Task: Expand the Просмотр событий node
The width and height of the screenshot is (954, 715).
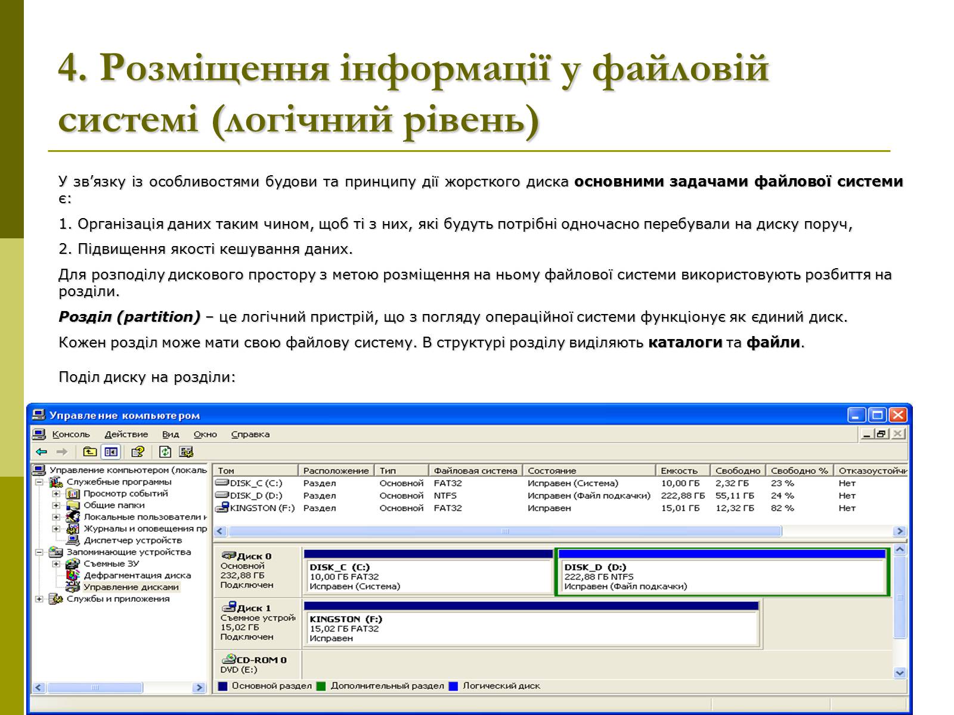Action: click(x=56, y=494)
